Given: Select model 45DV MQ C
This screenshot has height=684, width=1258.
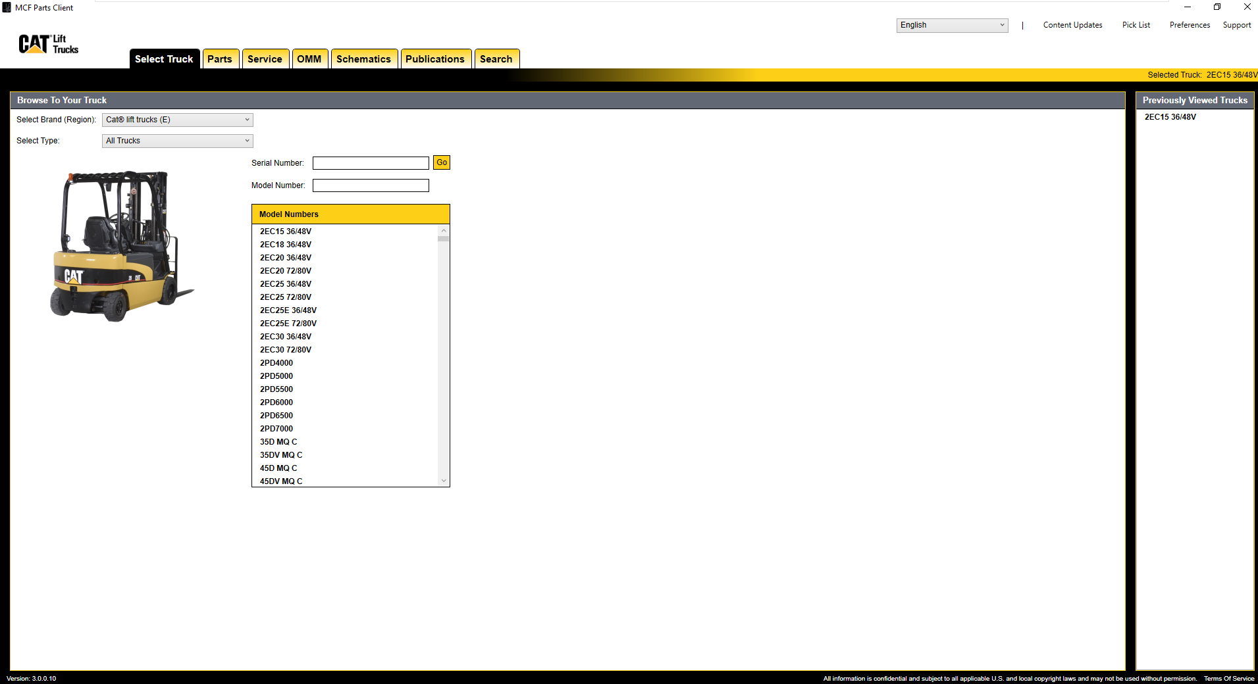Looking at the screenshot, I should 281,481.
